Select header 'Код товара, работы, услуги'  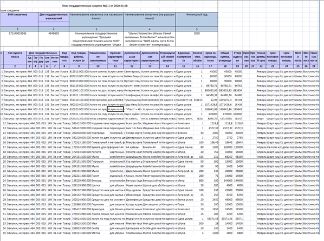(x=79, y=57)
